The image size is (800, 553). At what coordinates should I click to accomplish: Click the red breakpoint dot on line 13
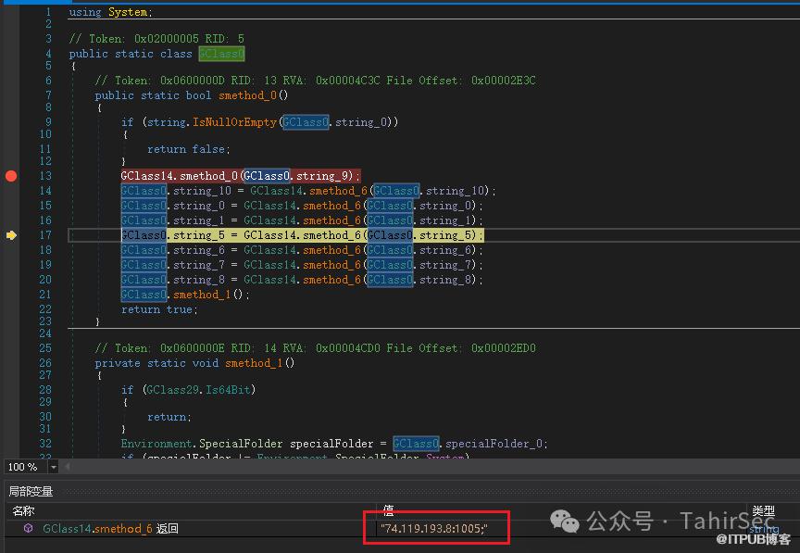point(11,176)
